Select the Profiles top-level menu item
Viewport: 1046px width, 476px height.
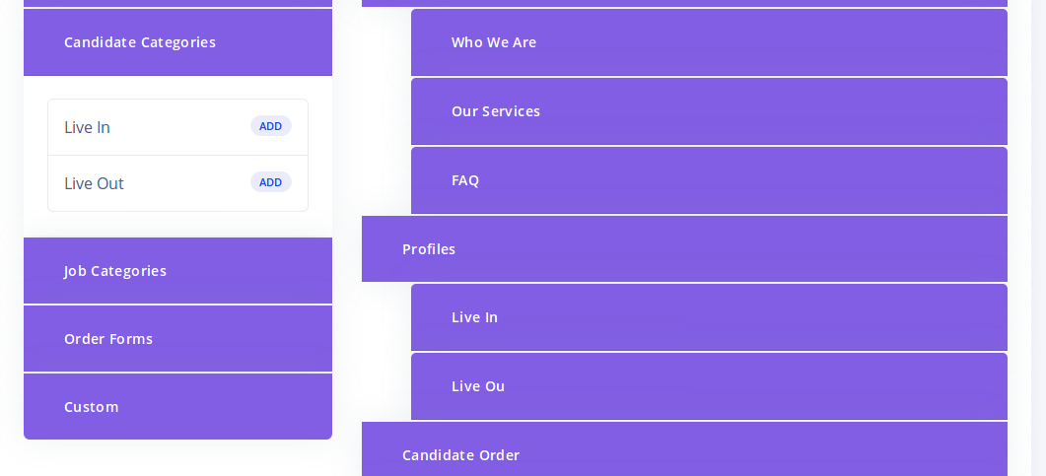click(x=684, y=248)
